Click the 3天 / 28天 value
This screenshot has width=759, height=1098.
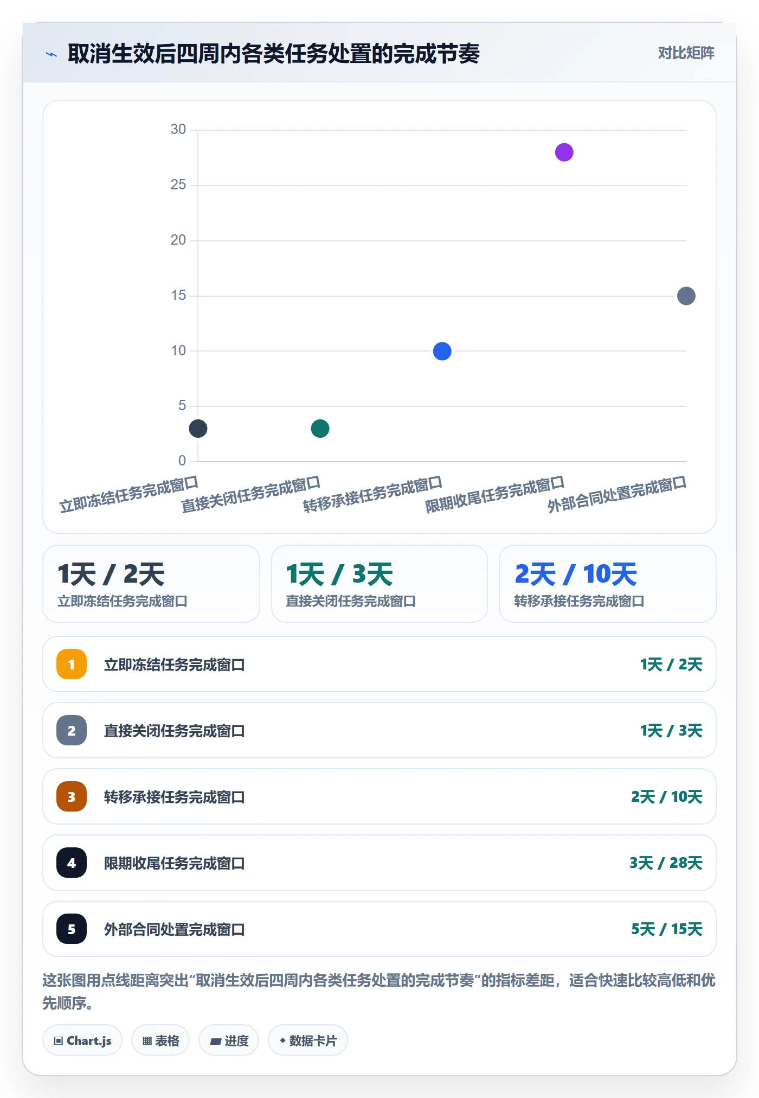666,863
